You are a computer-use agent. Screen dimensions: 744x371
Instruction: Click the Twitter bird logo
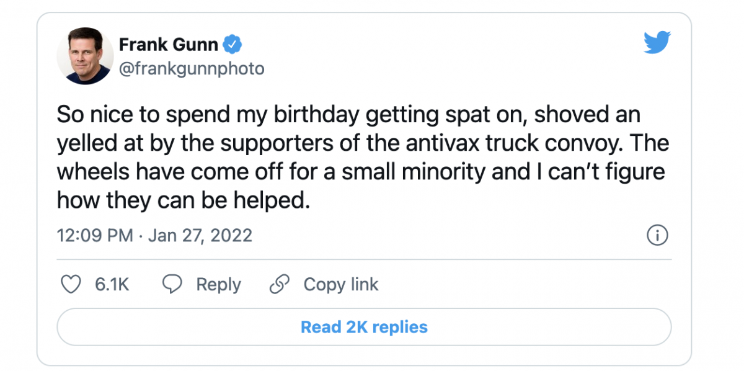pyautogui.click(x=657, y=43)
